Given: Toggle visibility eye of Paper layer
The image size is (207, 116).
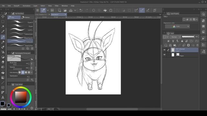Looking at the screenshot, I should [x=164, y=55].
